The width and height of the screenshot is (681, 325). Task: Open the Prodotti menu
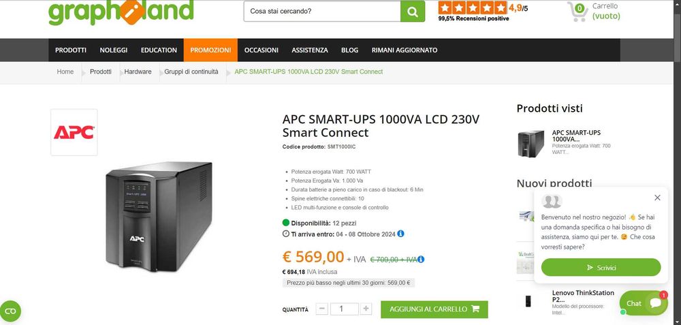(71, 50)
